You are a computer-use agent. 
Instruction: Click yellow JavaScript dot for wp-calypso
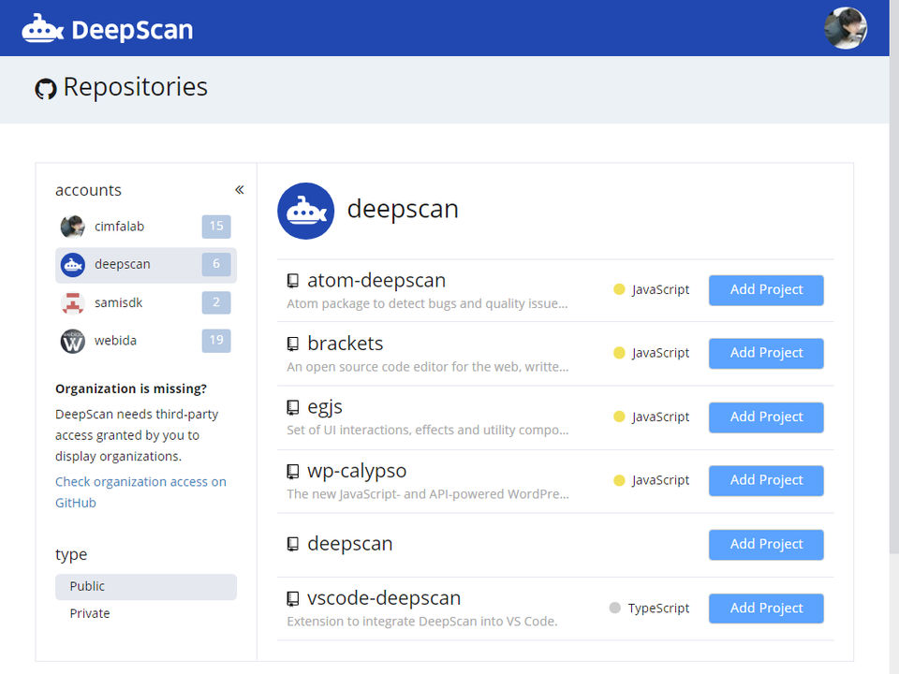(x=619, y=480)
